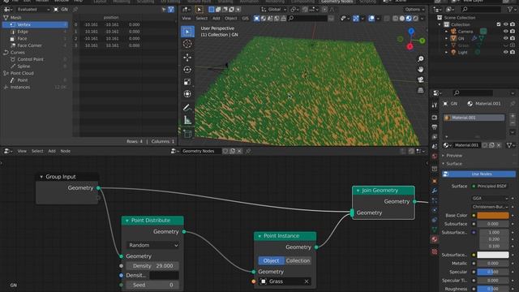
Task: Select Edge domain in spreadsheet
Action: click(x=36, y=32)
